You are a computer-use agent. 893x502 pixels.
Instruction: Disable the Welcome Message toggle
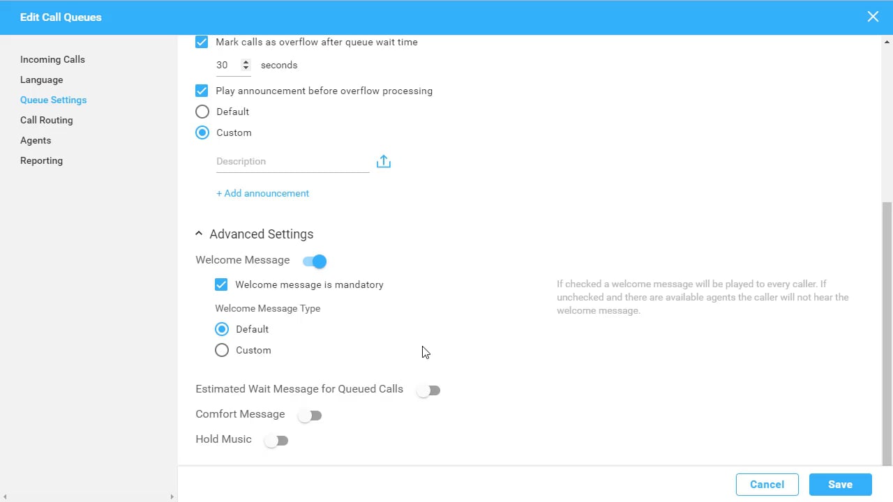click(x=315, y=261)
